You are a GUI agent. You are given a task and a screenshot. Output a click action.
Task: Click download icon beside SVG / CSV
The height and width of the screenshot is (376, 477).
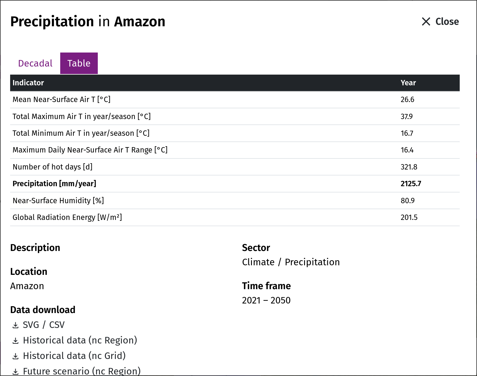pos(16,325)
